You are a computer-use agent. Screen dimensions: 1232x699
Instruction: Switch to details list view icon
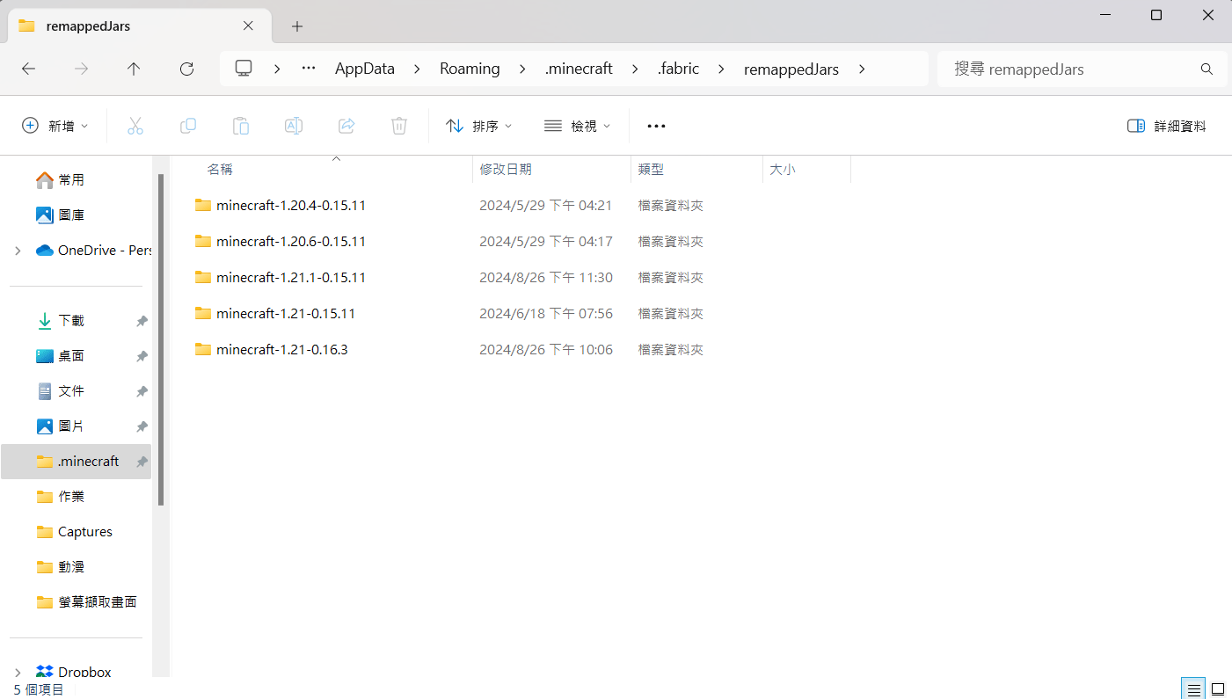pyautogui.click(x=1193, y=688)
